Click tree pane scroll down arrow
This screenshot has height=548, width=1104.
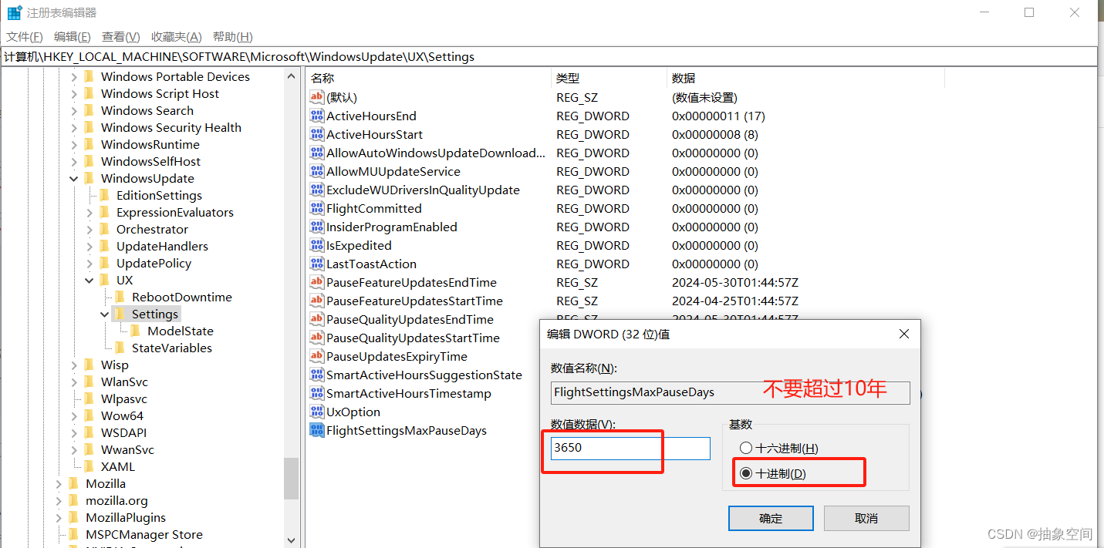click(x=291, y=540)
